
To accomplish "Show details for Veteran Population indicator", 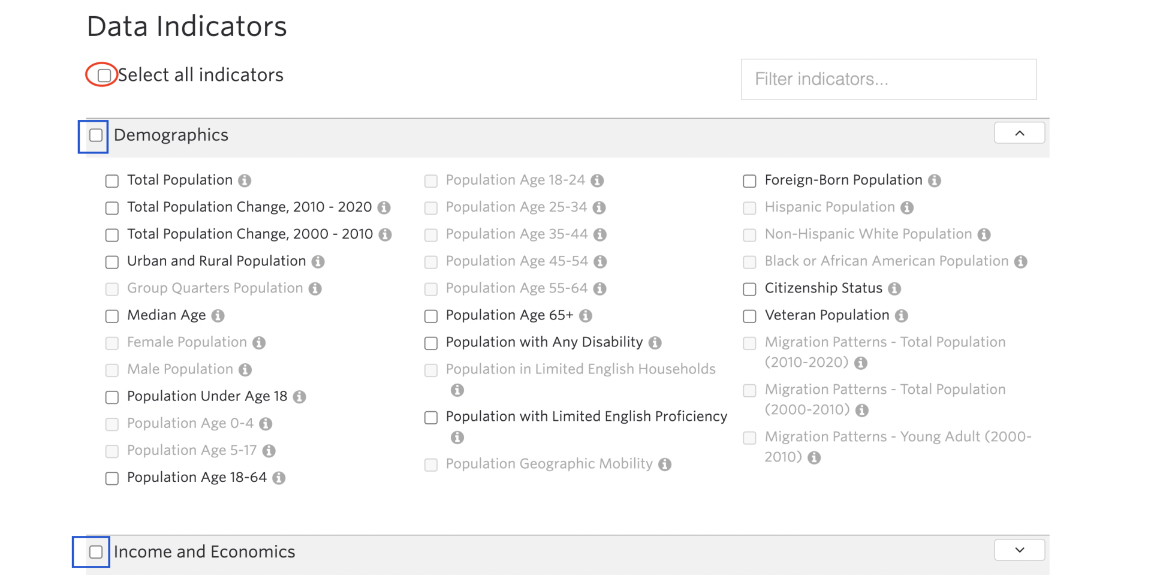I will point(902,315).
